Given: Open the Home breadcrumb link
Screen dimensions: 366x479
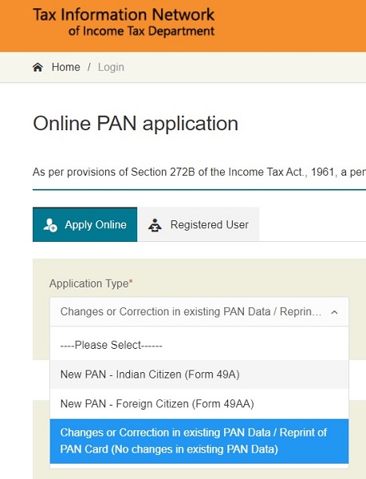Looking at the screenshot, I should 66,67.
